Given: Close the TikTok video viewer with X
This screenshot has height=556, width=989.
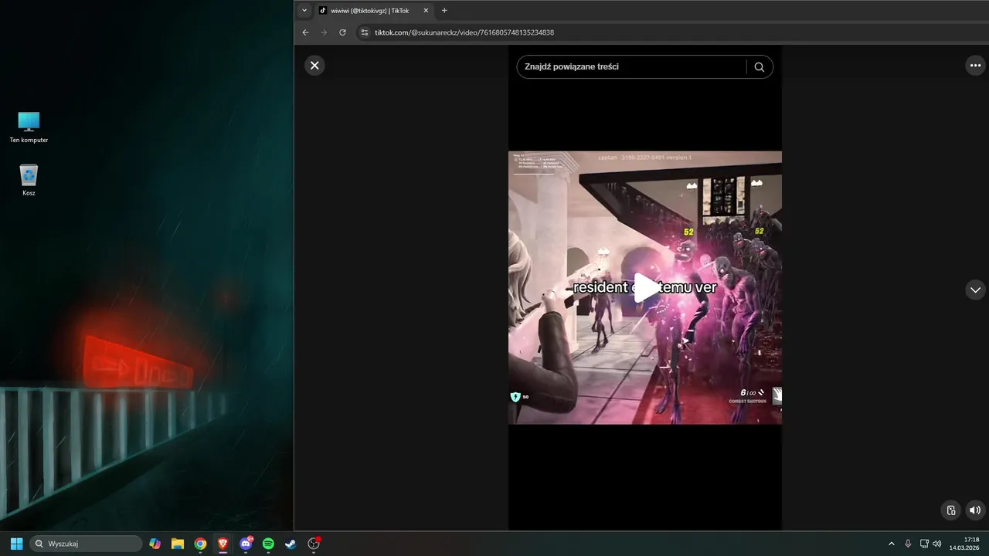Looking at the screenshot, I should pos(314,66).
